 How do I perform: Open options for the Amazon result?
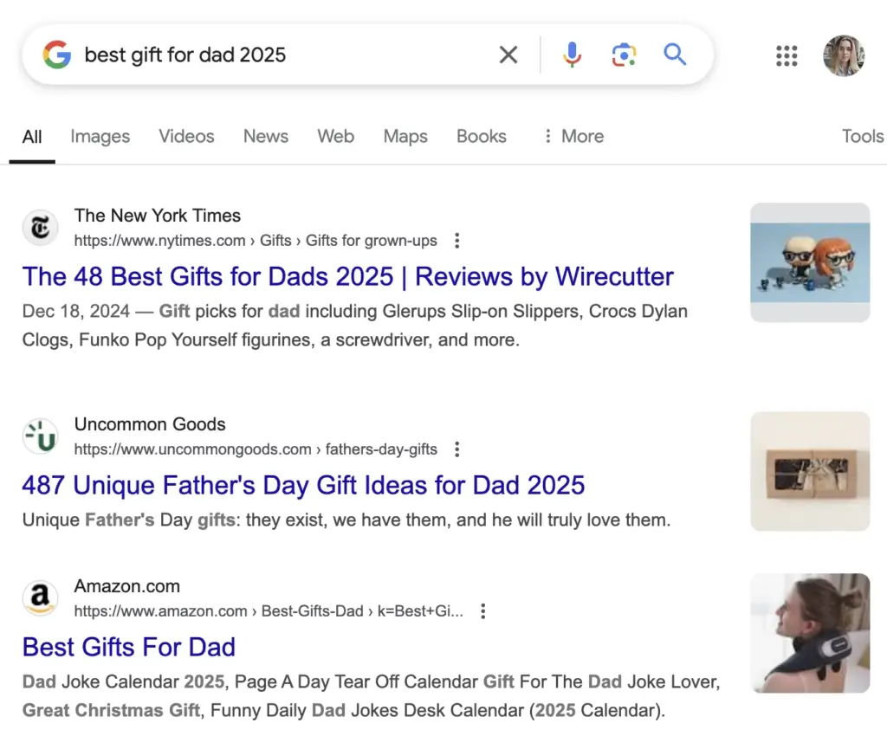482,610
